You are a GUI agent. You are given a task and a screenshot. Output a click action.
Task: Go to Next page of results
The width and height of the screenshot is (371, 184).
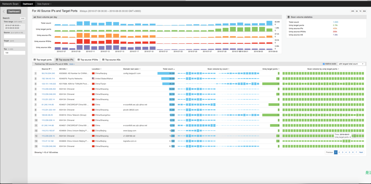tap(361, 152)
